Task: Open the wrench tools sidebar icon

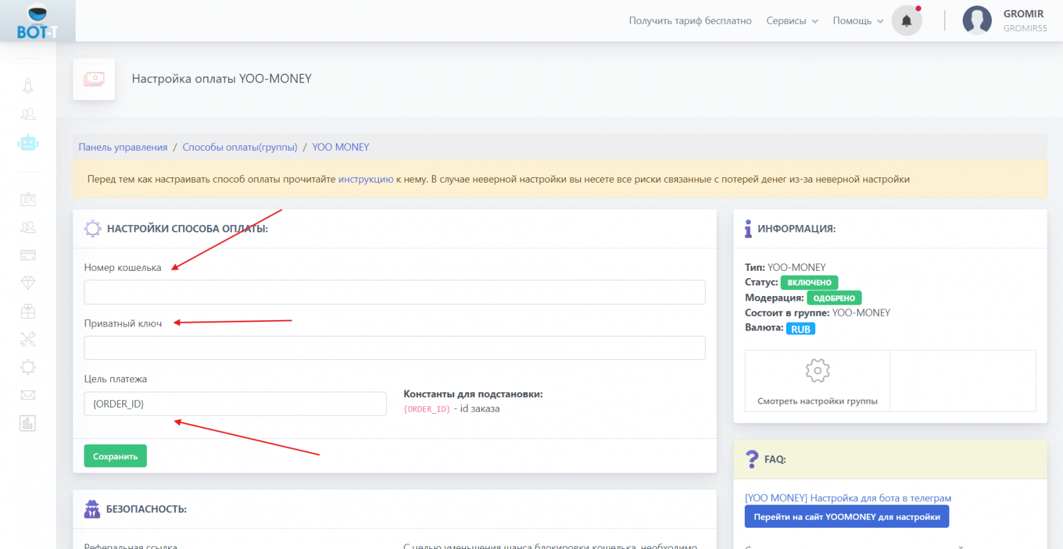Action: point(28,339)
